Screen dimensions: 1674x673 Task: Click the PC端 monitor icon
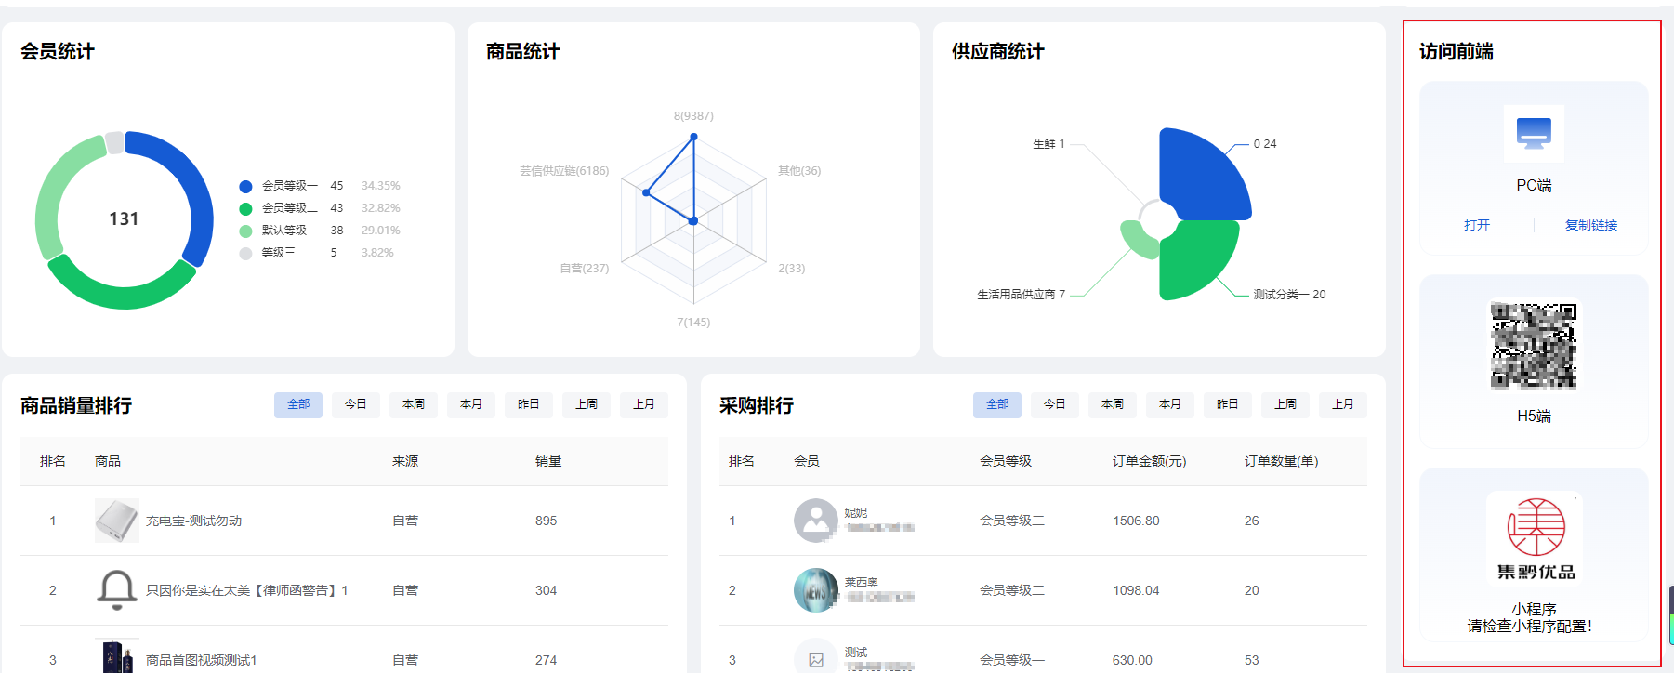click(1534, 133)
